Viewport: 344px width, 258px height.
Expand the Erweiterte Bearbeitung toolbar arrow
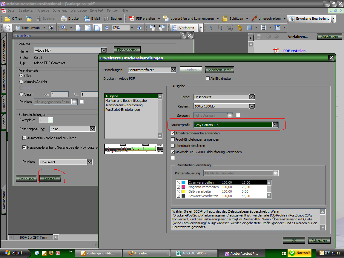(x=333, y=19)
